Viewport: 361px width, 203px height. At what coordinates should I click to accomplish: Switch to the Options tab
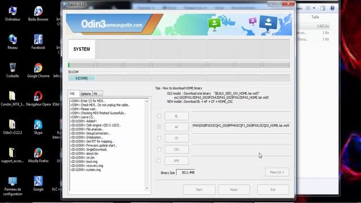pyautogui.click(x=85, y=94)
